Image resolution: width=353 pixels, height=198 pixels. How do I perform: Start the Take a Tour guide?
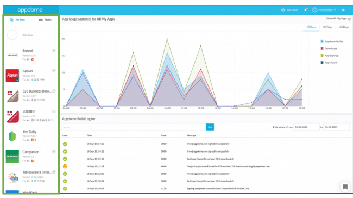(289, 10)
